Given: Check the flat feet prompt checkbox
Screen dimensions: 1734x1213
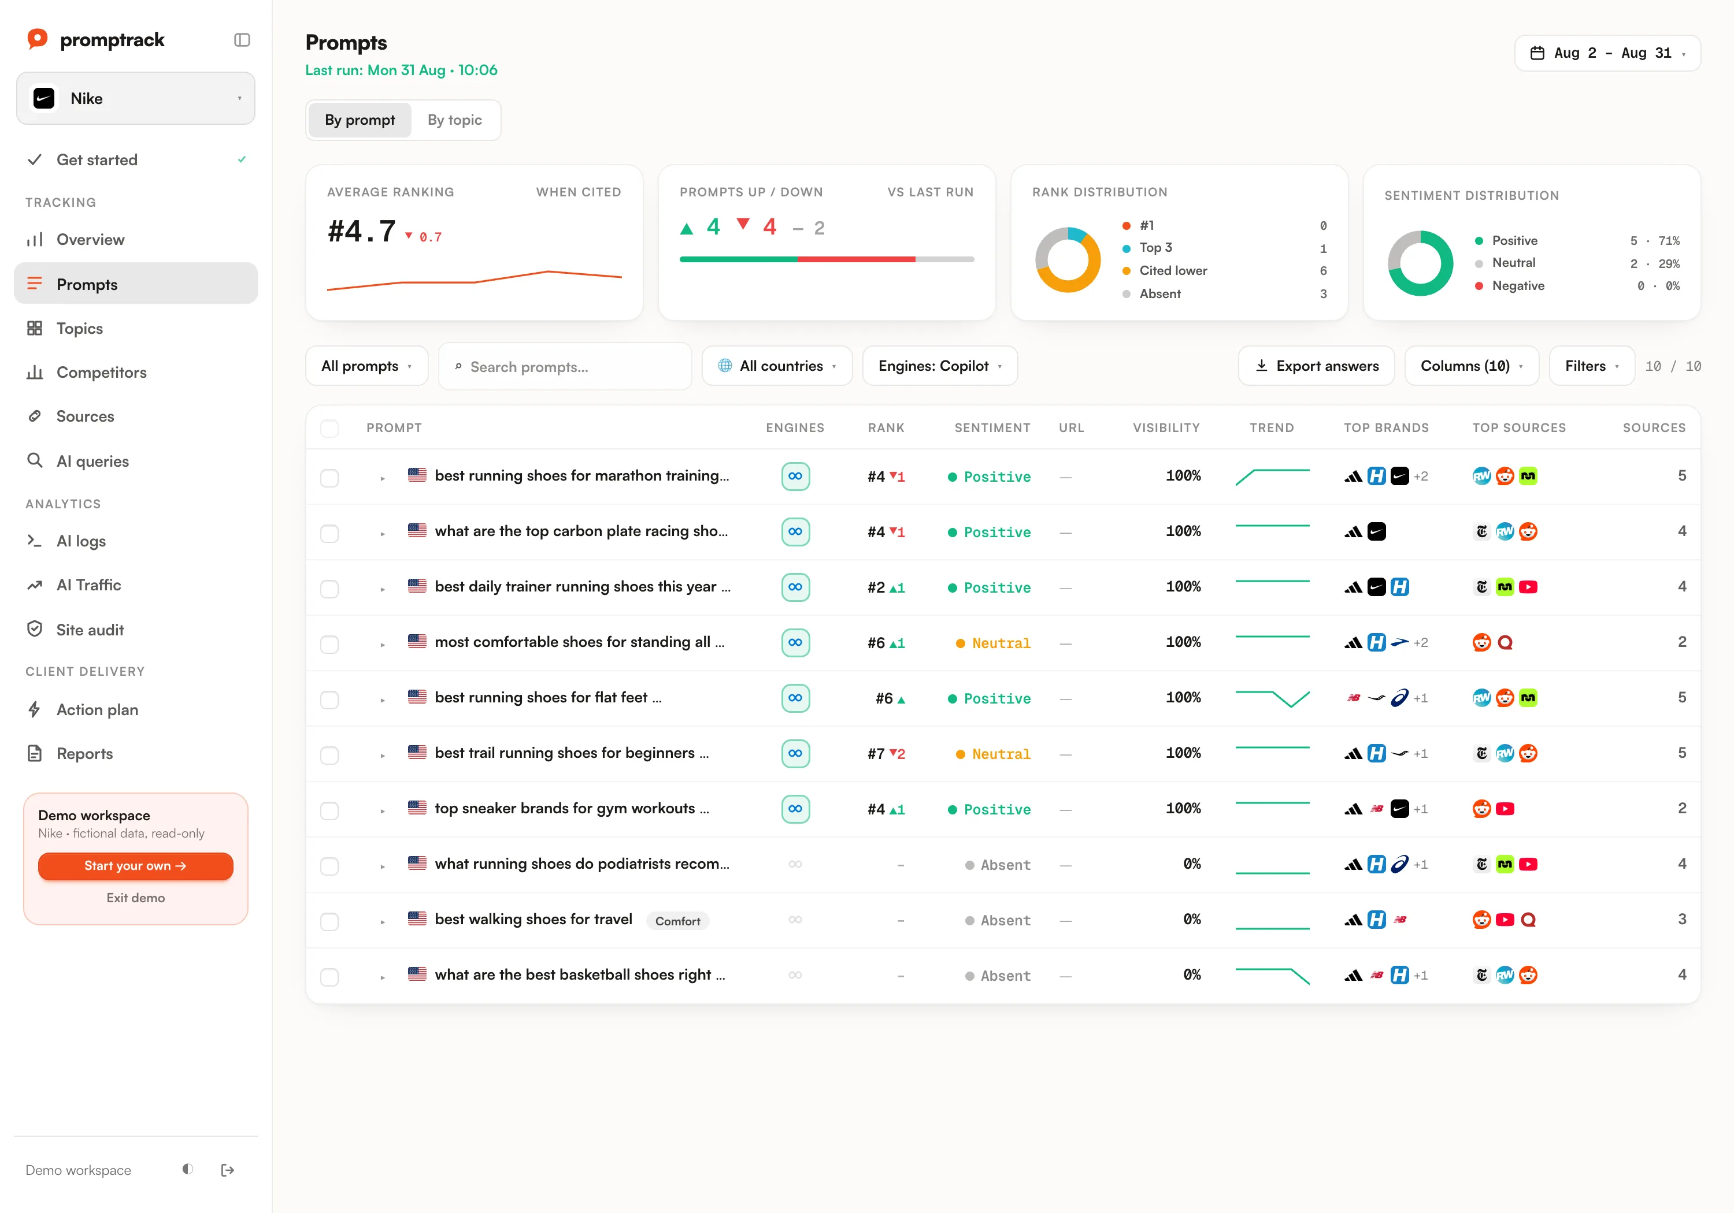Looking at the screenshot, I should (x=329, y=699).
